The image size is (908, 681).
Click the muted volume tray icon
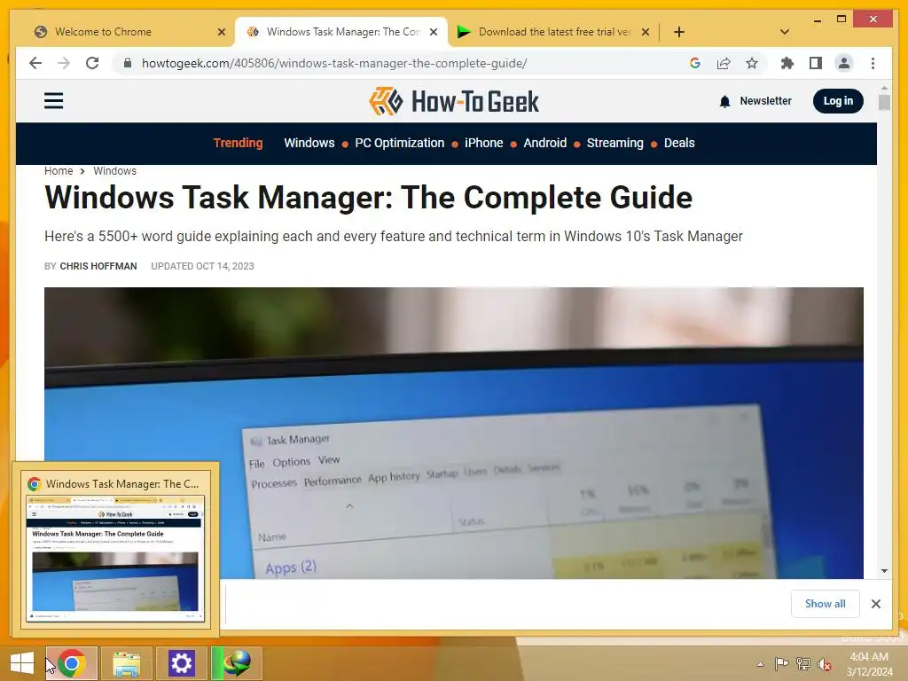[x=825, y=665]
